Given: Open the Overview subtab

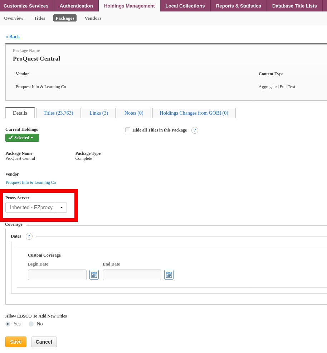Looking at the screenshot, I should coord(14,18).
